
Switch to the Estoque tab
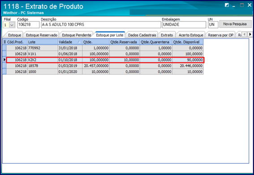tap(14, 35)
